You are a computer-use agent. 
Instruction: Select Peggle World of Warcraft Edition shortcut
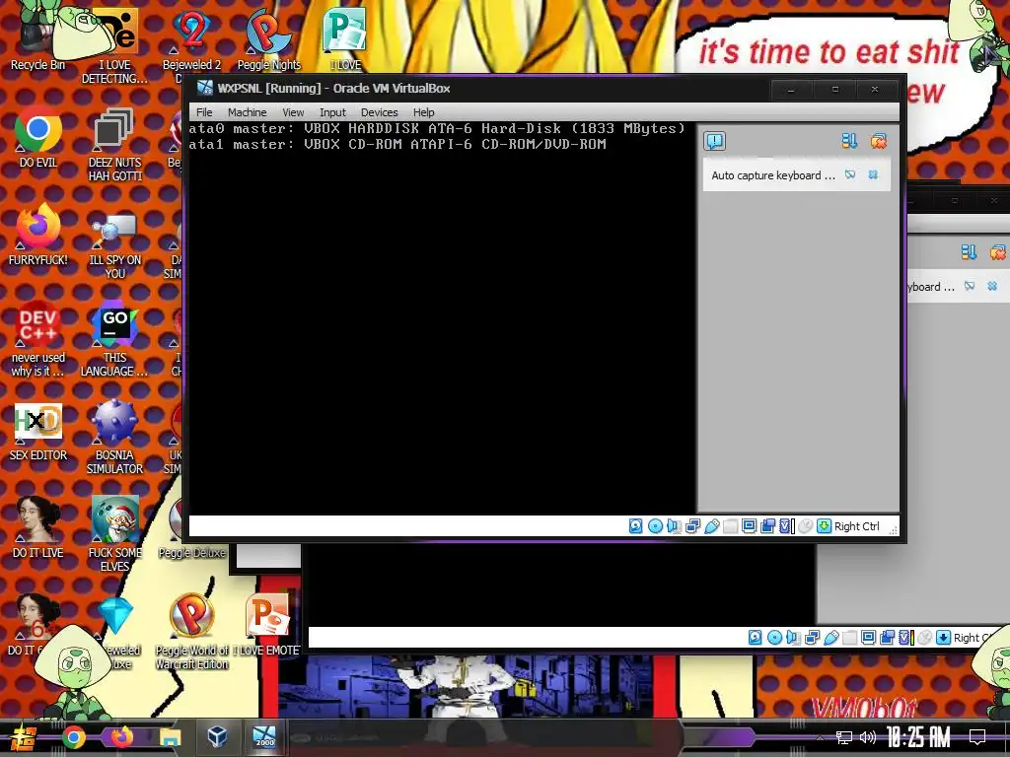(x=191, y=631)
